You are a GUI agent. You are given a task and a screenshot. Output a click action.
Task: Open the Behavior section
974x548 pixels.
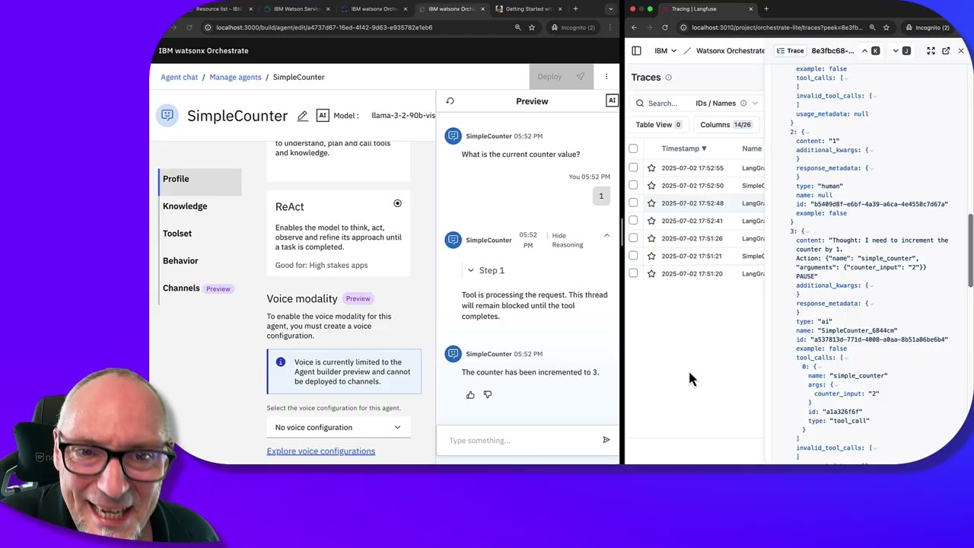click(x=180, y=261)
